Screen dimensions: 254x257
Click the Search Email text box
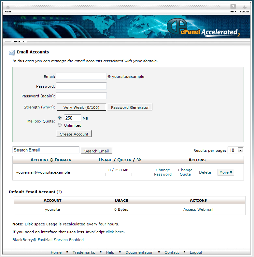coord(46,150)
